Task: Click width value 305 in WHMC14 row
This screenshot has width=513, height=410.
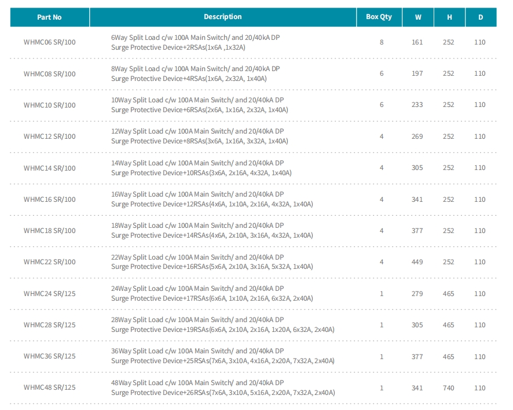Action: coord(417,168)
